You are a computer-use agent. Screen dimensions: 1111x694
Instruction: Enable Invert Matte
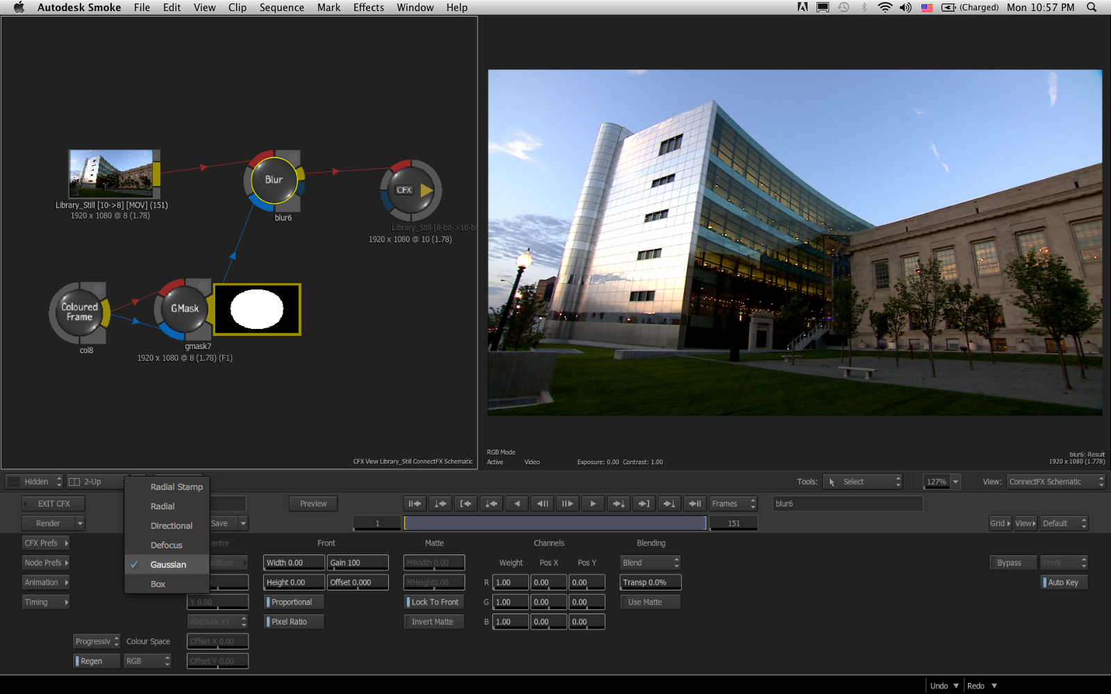[x=433, y=622]
